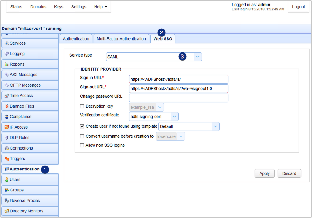Discard the Web SSO changes
This screenshot has width=312, height=218.
point(289,173)
